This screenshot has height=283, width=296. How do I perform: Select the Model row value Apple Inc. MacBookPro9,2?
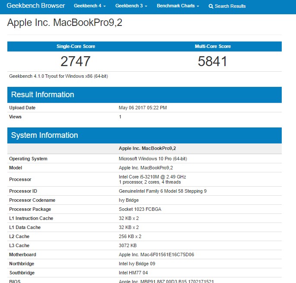[146, 168]
